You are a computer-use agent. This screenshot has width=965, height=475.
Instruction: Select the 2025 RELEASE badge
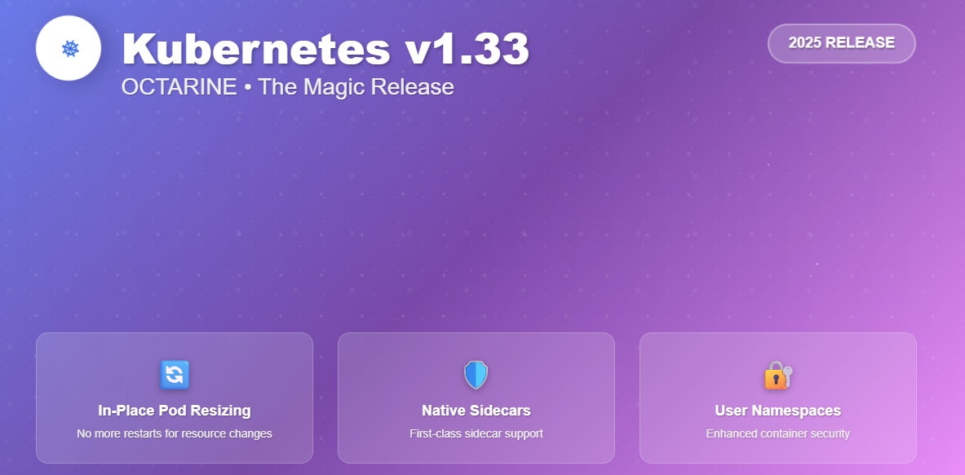(x=841, y=43)
